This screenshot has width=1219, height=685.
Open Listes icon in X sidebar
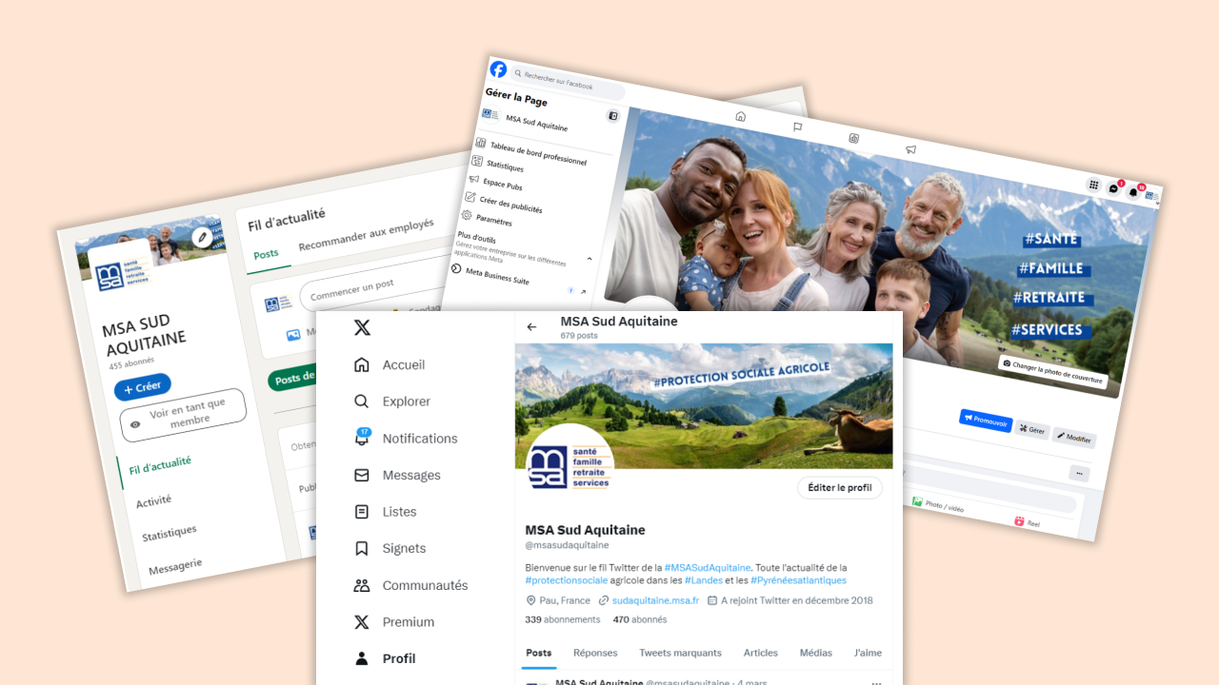361,512
